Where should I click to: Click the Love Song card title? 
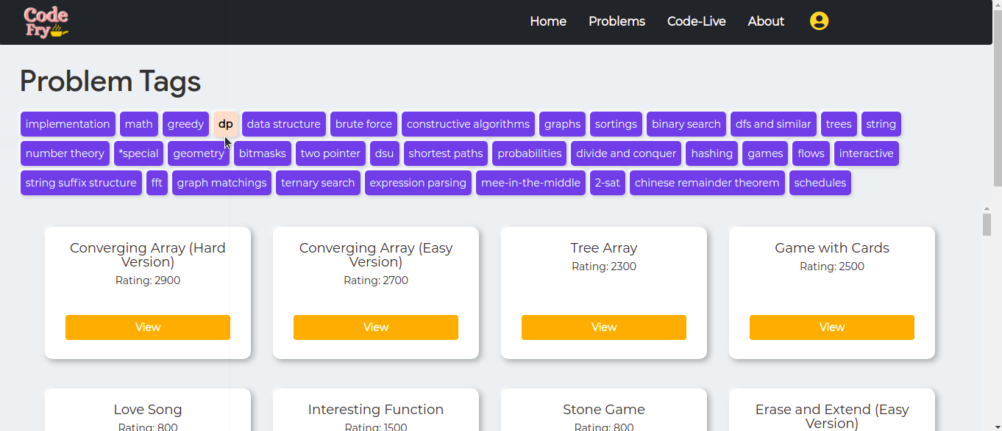click(x=148, y=410)
